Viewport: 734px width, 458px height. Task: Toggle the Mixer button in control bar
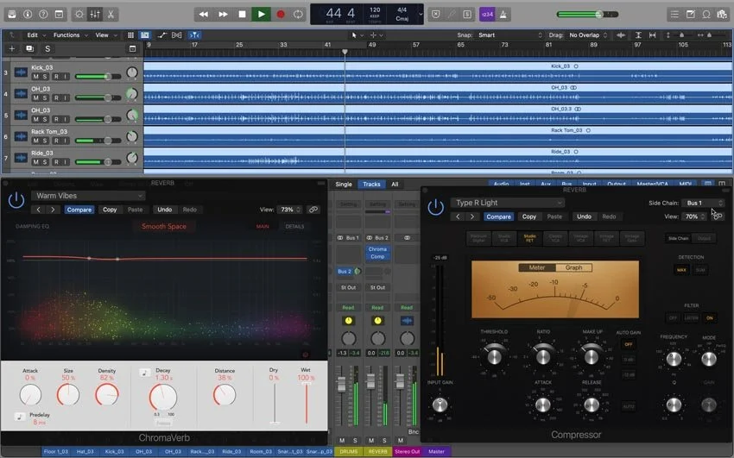95,14
